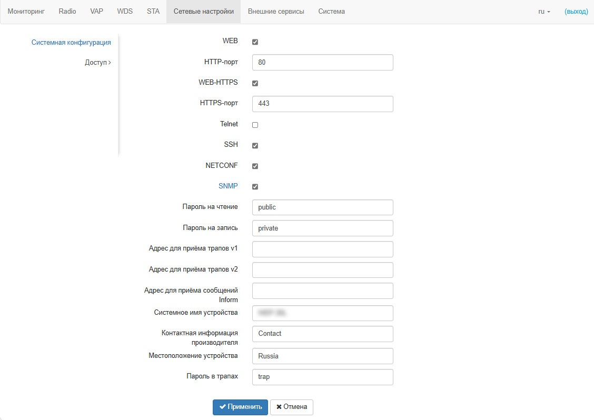This screenshot has height=420, width=594.
Task: Open the ru language dropdown
Action: pos(544,12)
